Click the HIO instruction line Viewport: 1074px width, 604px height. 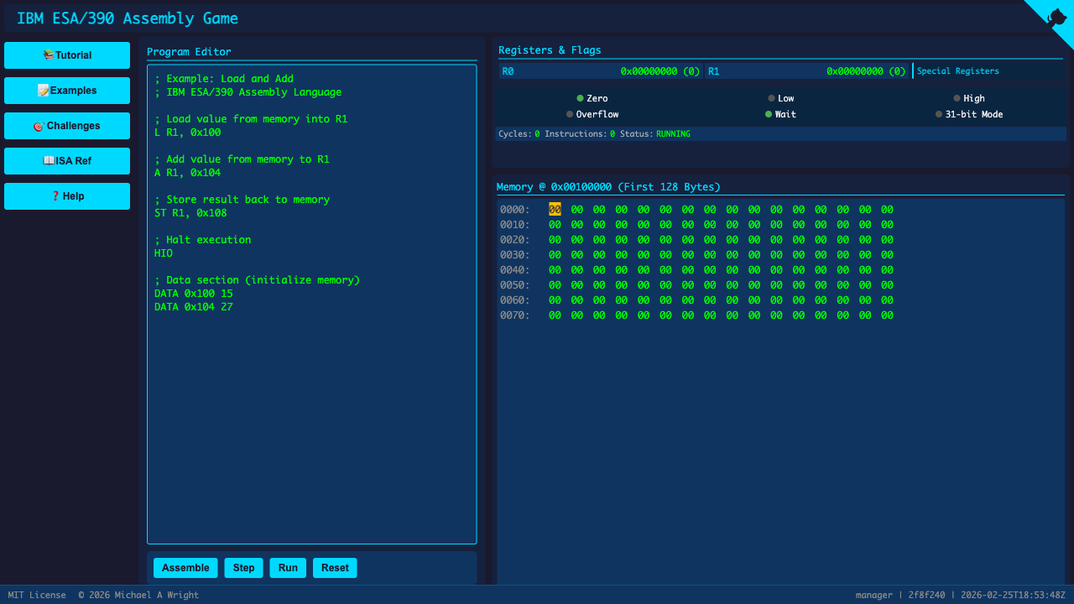point(164,253)
